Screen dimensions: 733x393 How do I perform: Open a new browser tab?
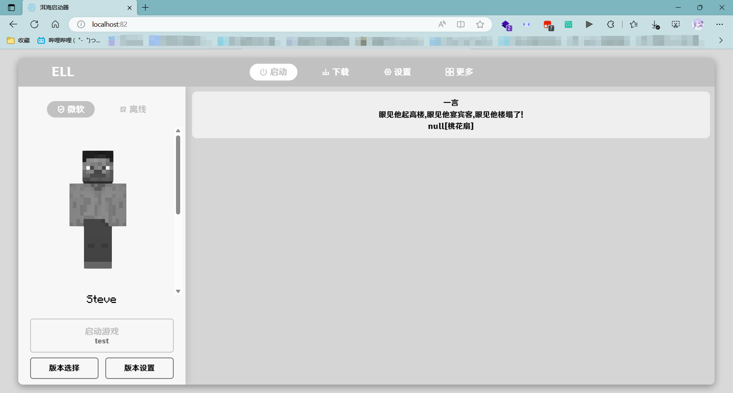pos(145,8)
